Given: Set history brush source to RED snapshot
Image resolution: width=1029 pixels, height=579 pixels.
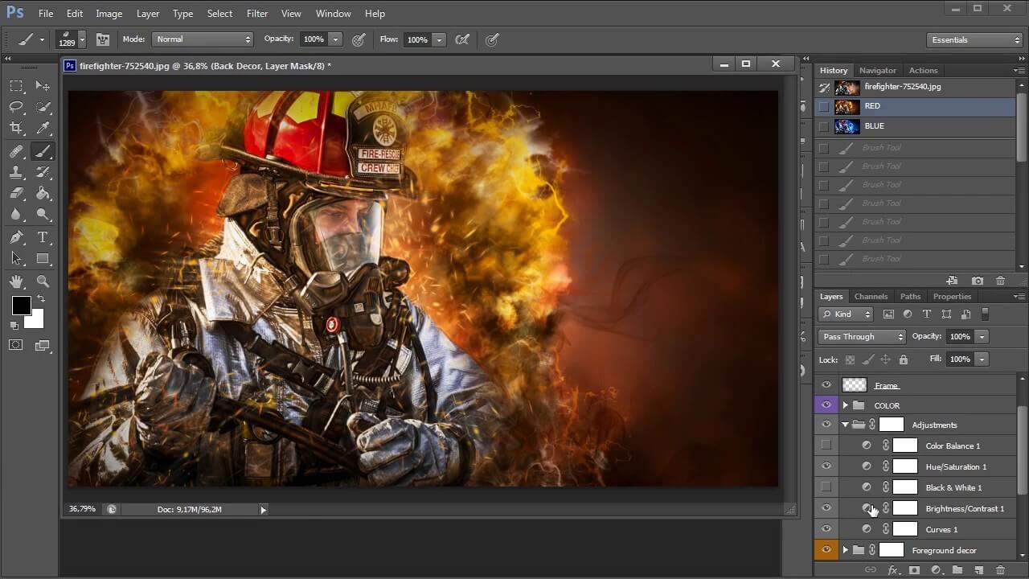Looking at the screenshot, I should click(823, 106).
